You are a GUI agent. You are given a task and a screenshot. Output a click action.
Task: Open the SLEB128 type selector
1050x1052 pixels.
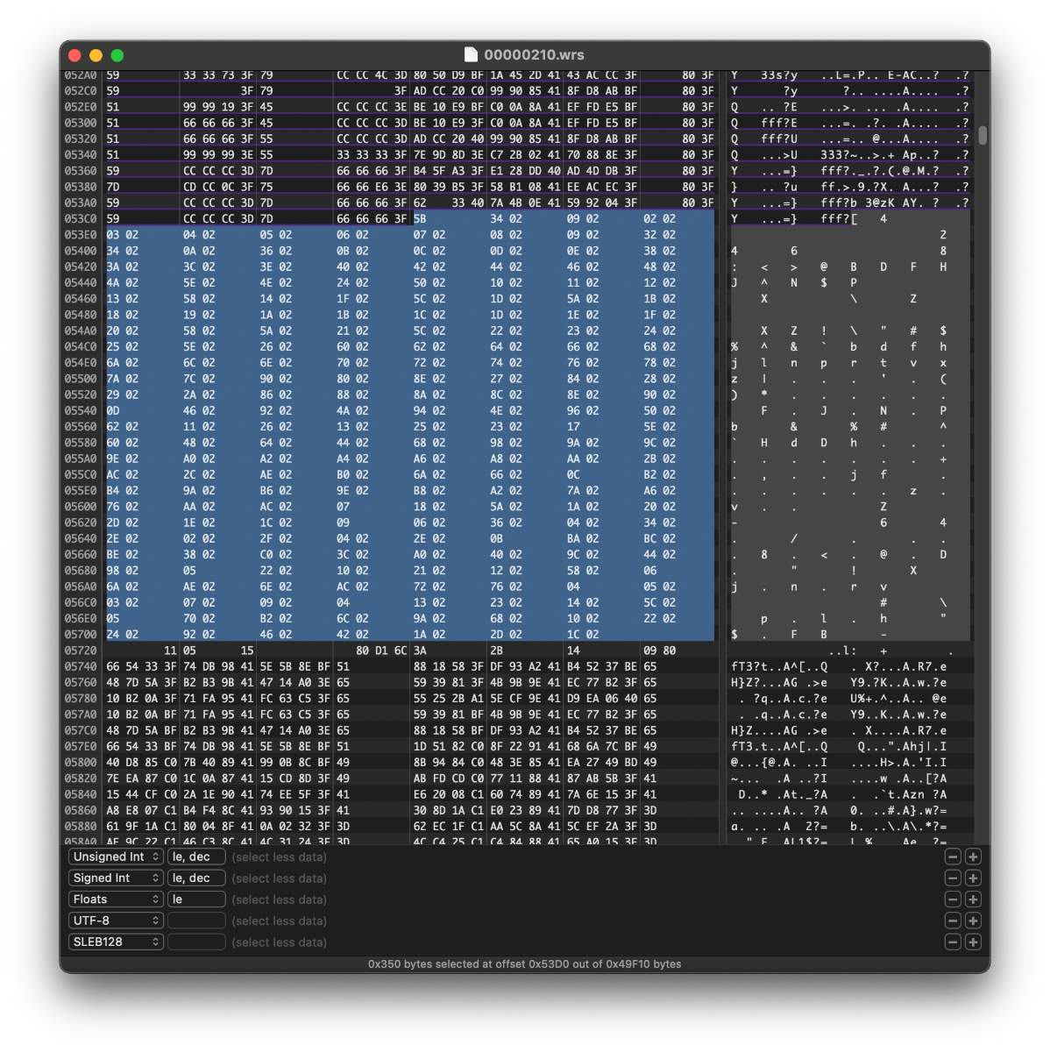click(x=116, y=942)
